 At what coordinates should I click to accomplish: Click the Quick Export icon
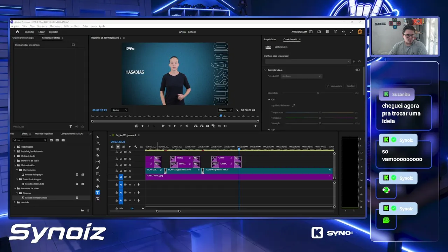click(x=319, y=32)
